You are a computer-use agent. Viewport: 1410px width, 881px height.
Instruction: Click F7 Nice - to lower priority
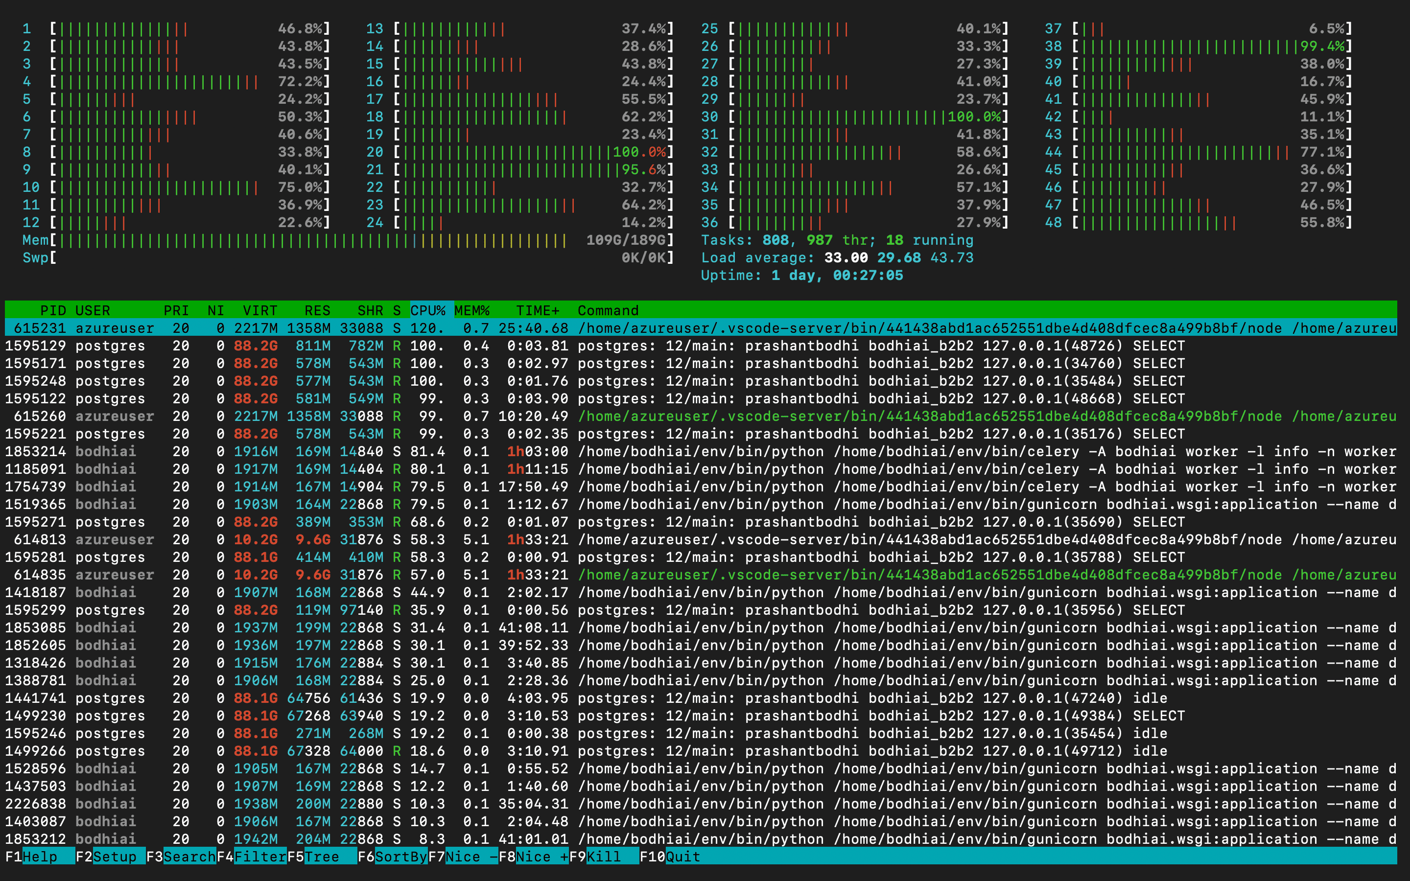(463, 857)
